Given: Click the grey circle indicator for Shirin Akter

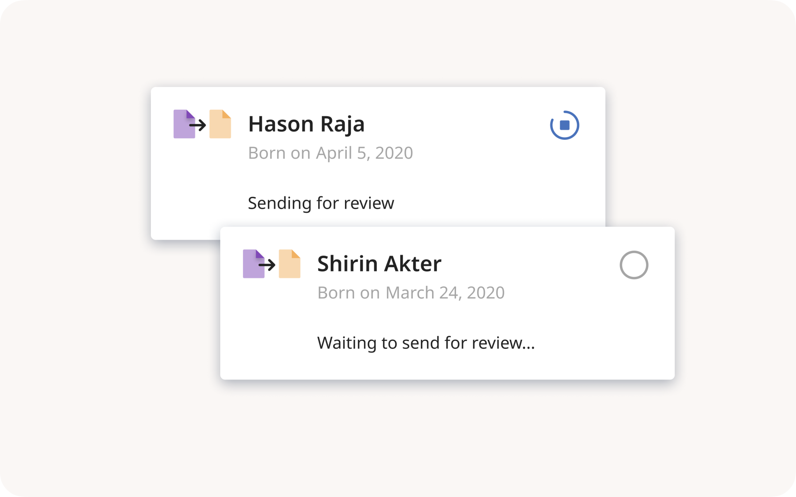Looking at the screenshot, I should pos(634,265).
